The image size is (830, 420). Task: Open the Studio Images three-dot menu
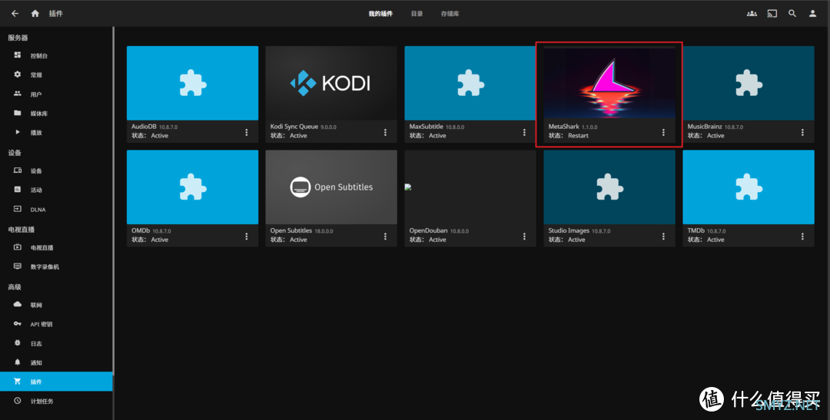pyautogui.click(x=663, y=236)
